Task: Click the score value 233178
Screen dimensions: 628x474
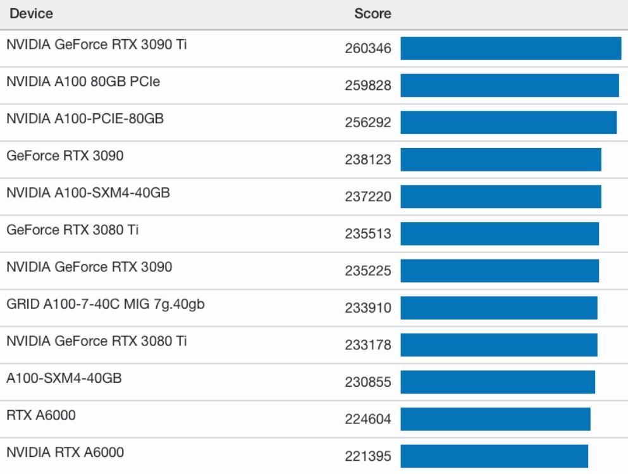Action: (367, 345)
